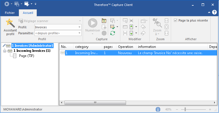This screenshot has height=113, width=219.
Task: Click the plus zoom in button
Action: pyautogui.click(x=210, y=110)
